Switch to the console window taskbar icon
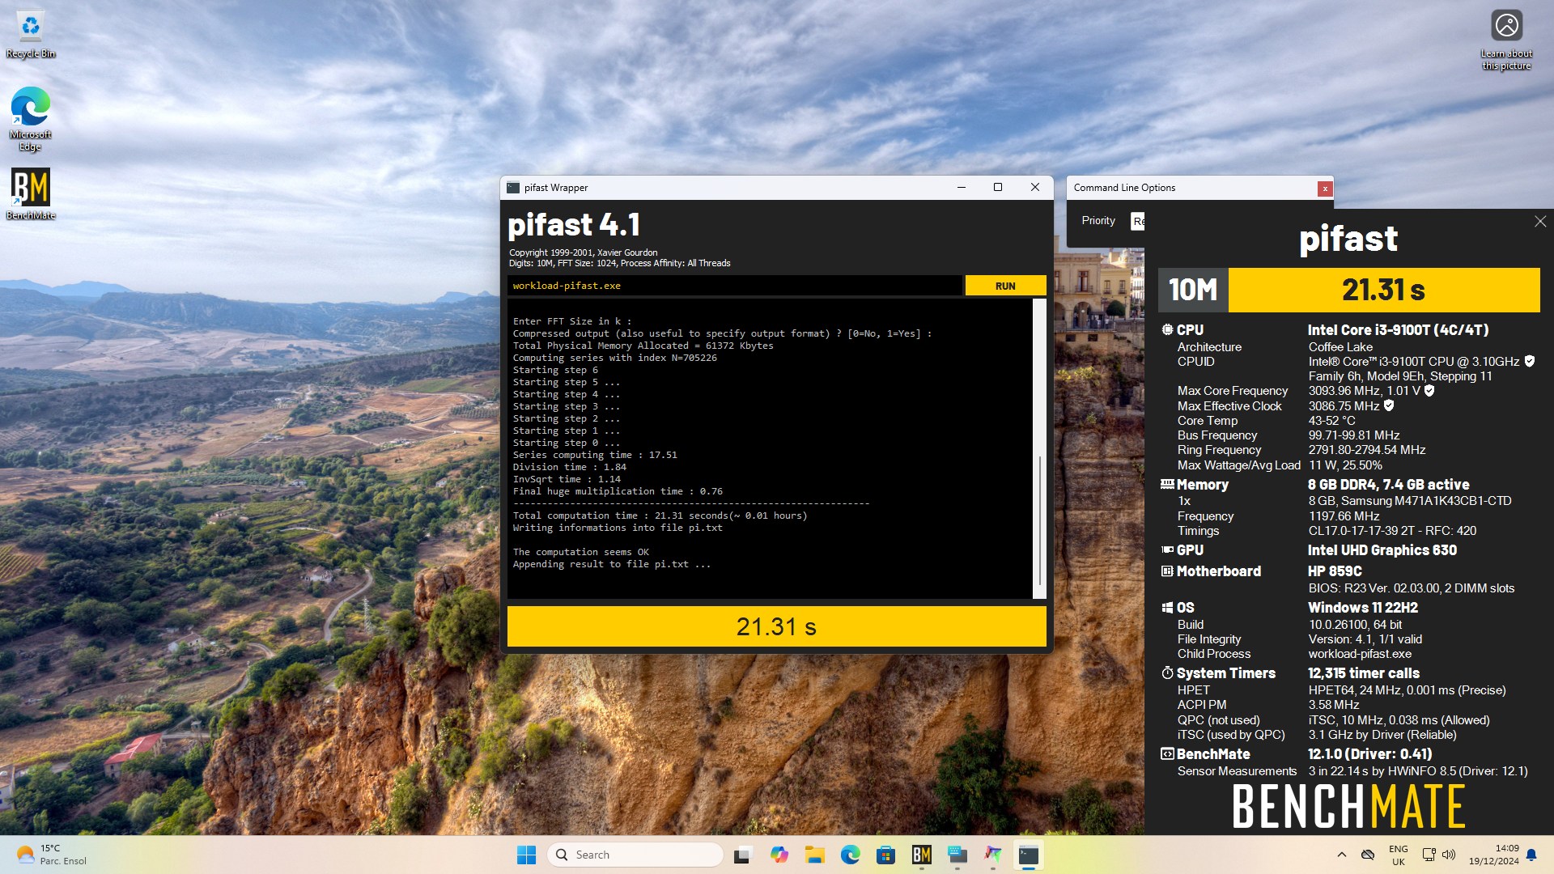Screen dimensions: 1554x874 coord(1029,855)
